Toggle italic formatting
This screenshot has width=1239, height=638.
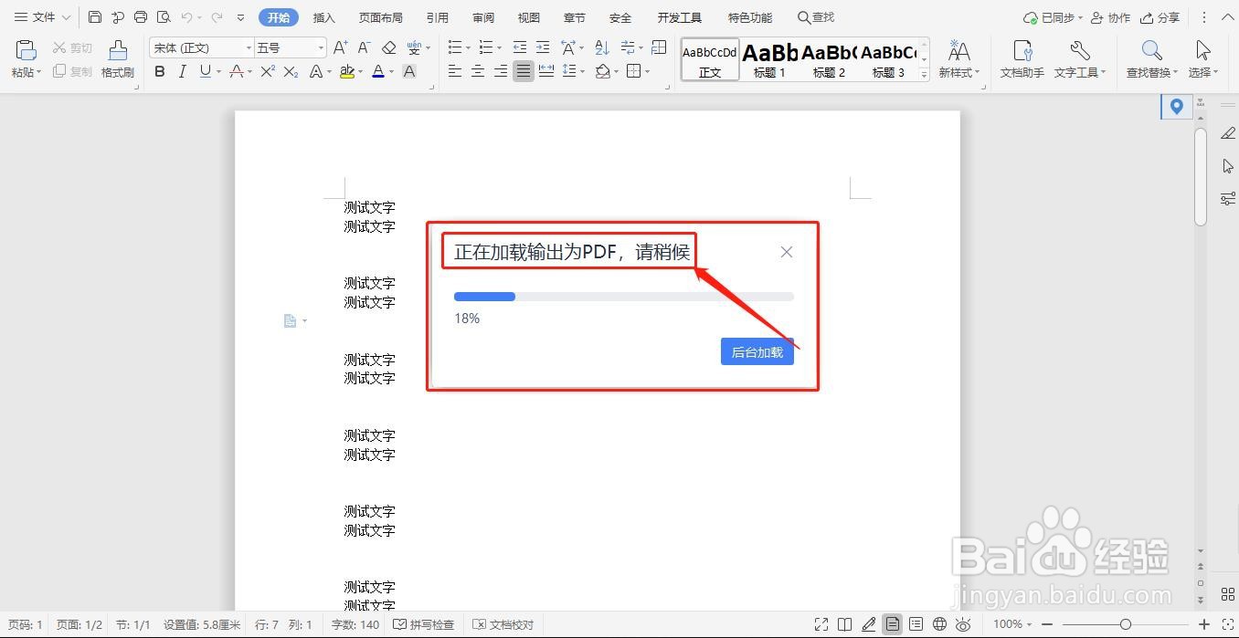[x=181, y=71]
